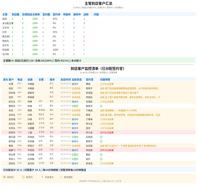Click the 坐席 column header

(30, 80)
